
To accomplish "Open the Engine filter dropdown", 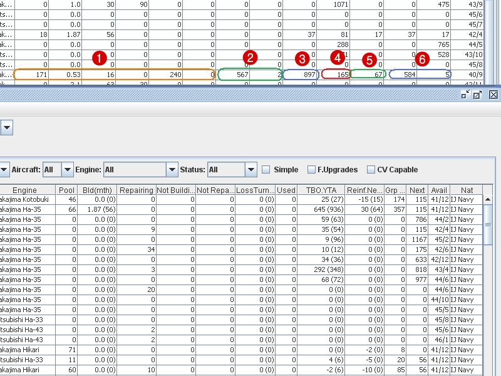I will click(172, 169).
